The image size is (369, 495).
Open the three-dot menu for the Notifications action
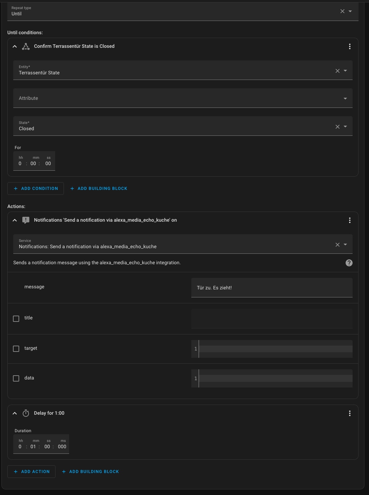pos(349,220)
